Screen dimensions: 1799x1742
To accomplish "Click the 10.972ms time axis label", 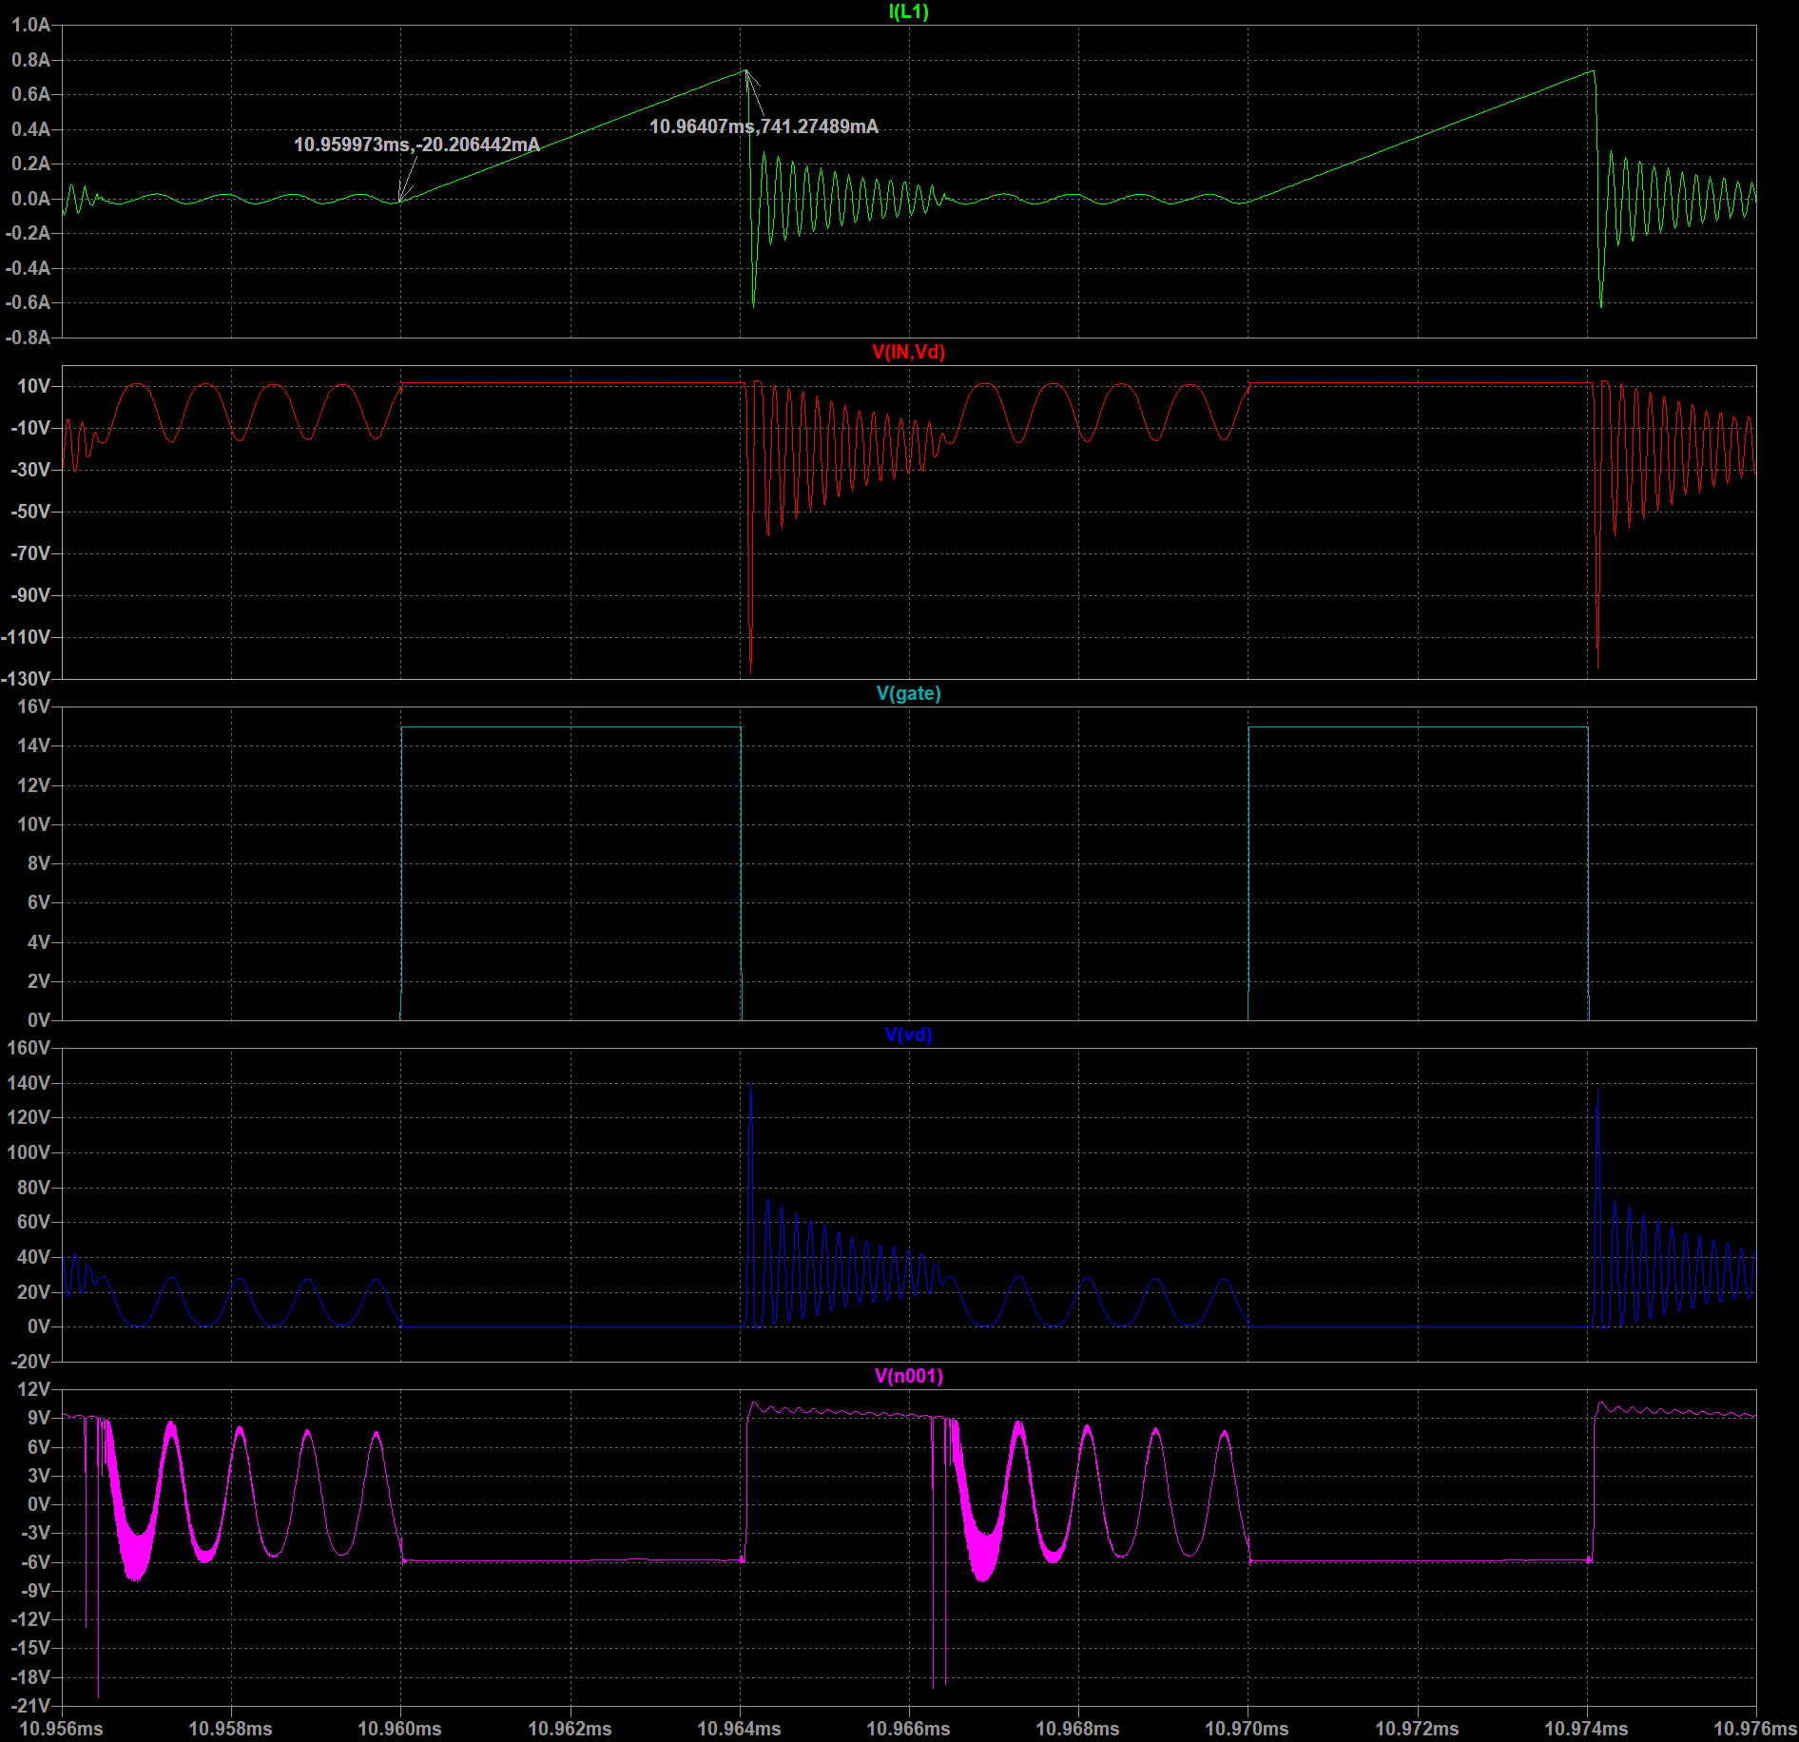I will tap(1417, 1728).
